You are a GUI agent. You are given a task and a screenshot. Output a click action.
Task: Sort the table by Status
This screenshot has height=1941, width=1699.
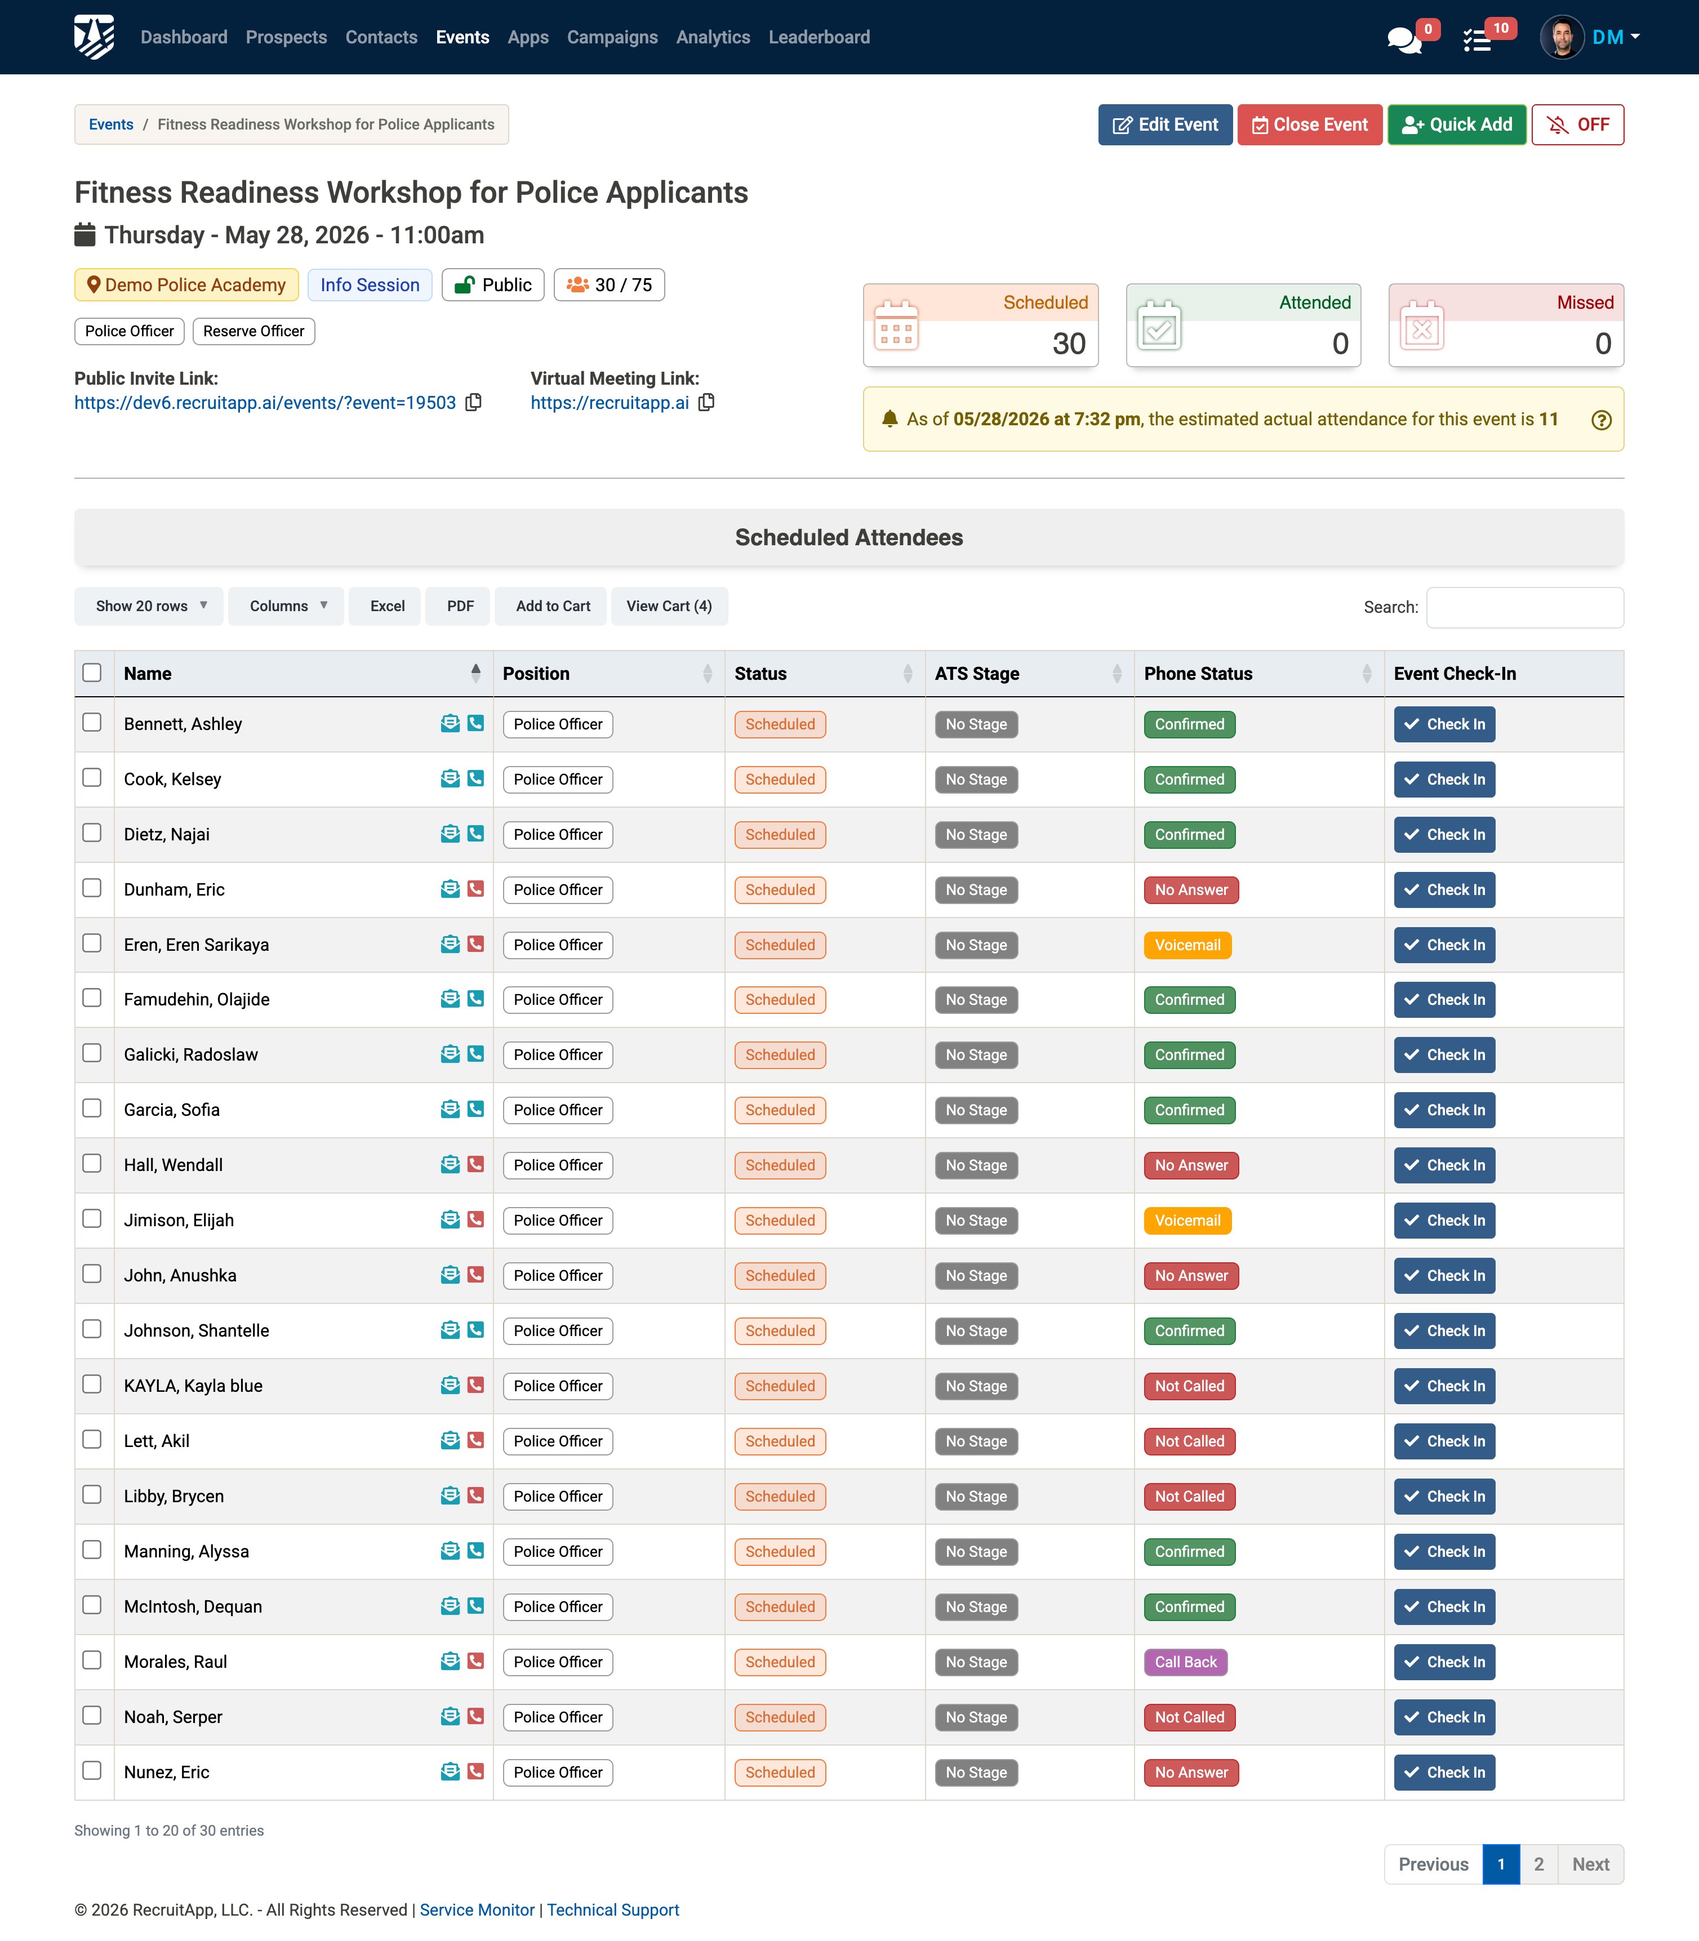point(825,674)
